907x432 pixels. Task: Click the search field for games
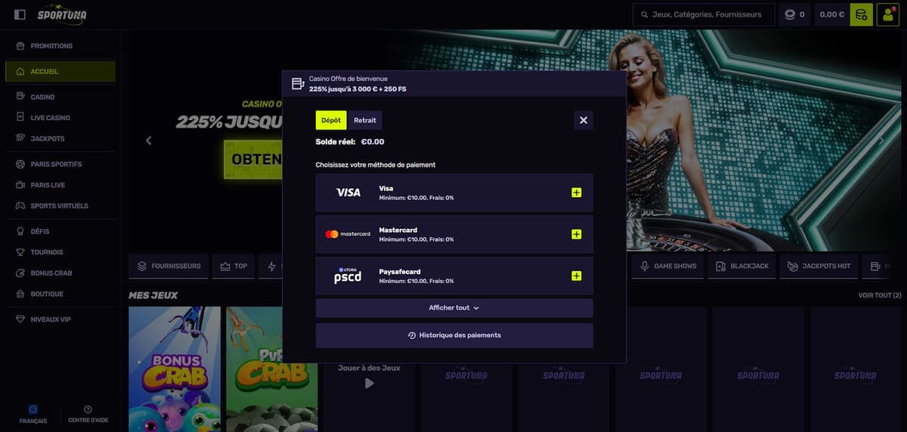point(704,14)
